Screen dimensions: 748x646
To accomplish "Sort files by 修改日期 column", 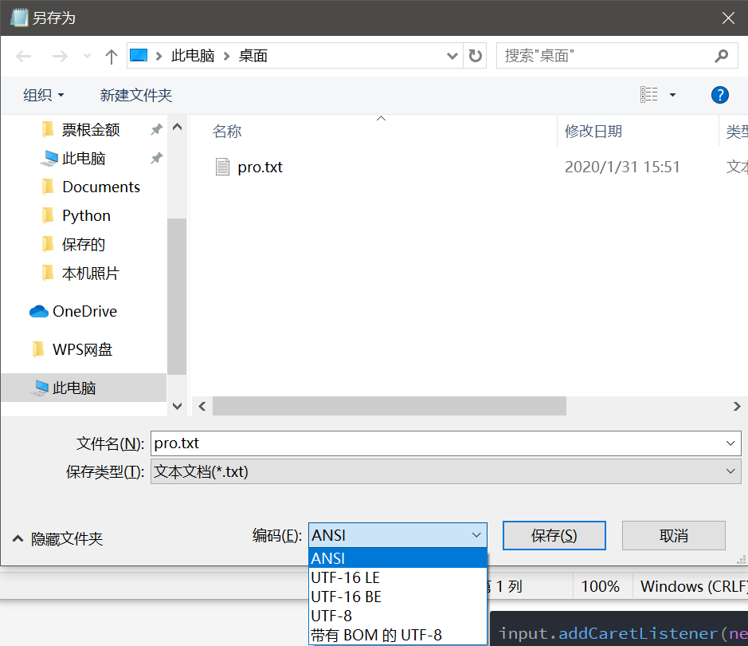I will [x=593, y=132].
